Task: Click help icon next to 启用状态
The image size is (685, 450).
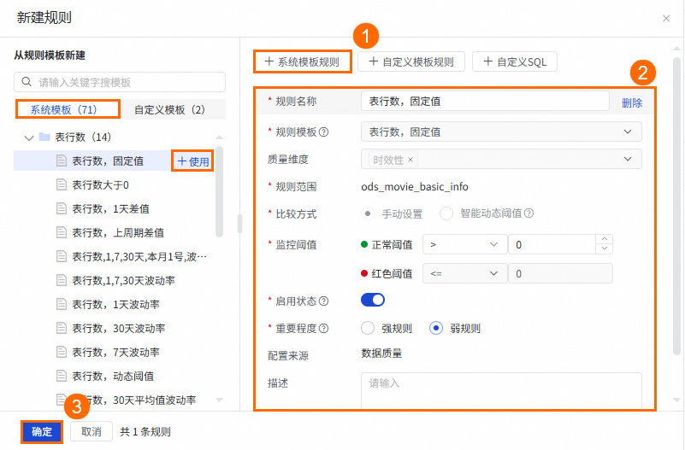Action: 324,301
